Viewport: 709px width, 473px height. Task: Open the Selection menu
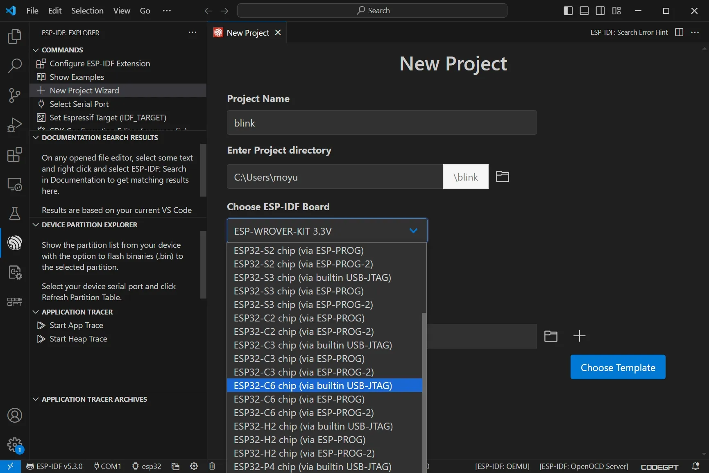pos(87,11)
